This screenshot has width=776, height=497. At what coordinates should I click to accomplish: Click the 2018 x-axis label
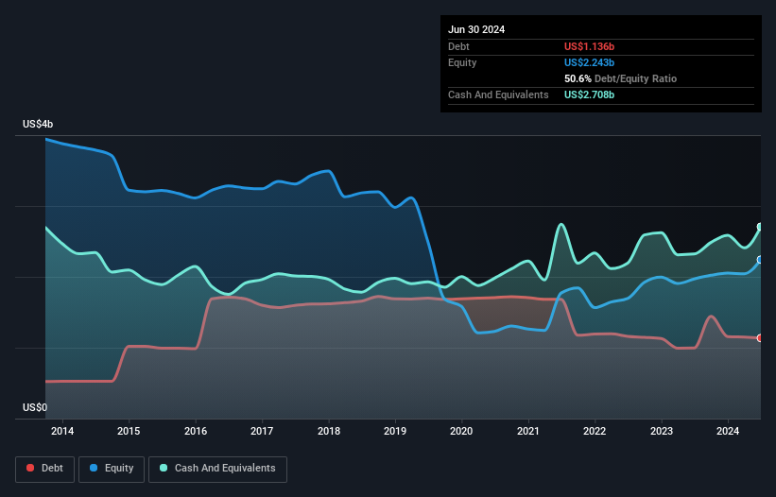329,431
